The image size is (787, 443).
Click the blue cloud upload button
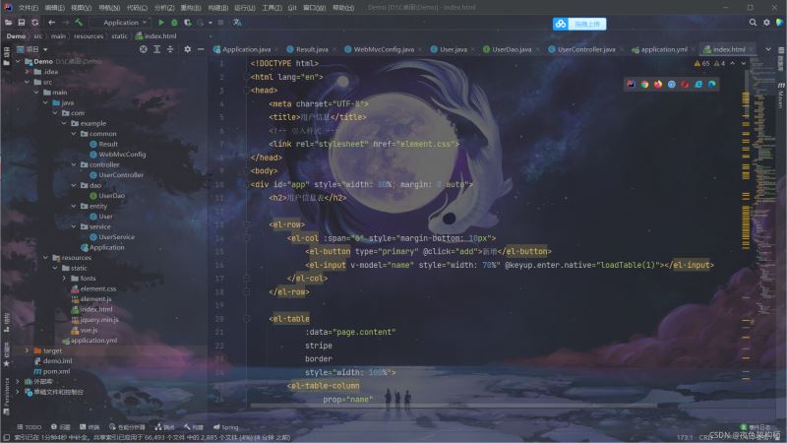(x=579, y=24)
